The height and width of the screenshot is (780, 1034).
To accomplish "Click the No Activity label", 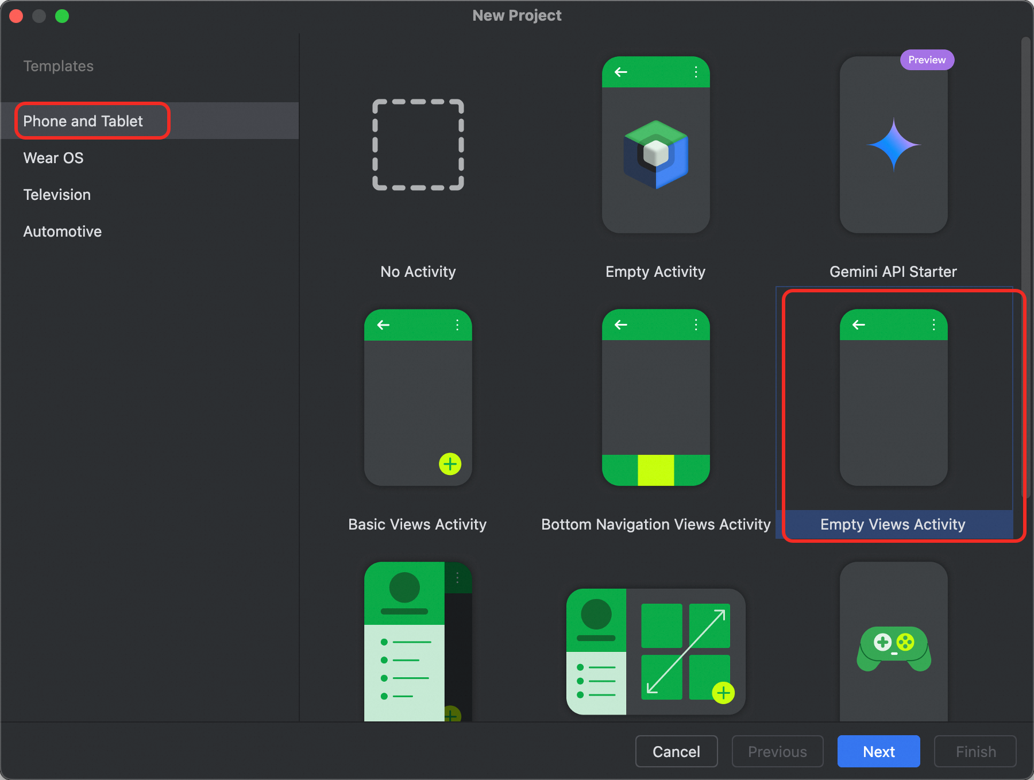I will 418,272.
